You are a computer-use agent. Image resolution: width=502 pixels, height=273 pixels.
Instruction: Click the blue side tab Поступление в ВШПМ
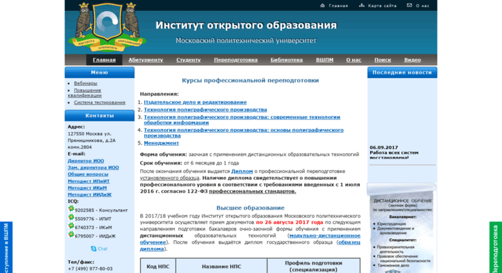[x=6, y=247]
